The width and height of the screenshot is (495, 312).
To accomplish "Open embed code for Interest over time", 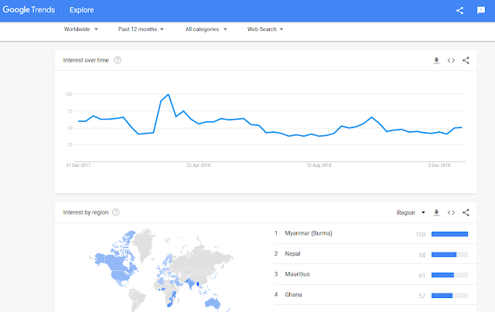I will [x=451, y=60].
